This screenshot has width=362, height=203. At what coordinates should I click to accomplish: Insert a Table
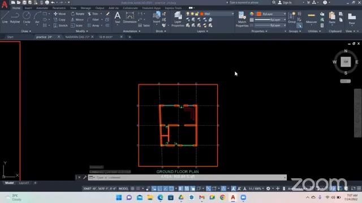pyautogui.click(x=144, y=25)
